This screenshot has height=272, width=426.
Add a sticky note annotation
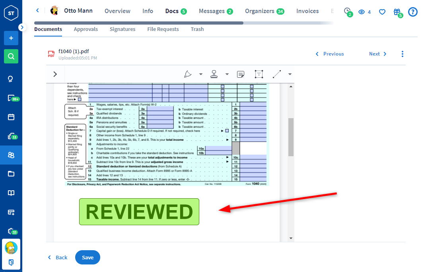pos(240,74)
